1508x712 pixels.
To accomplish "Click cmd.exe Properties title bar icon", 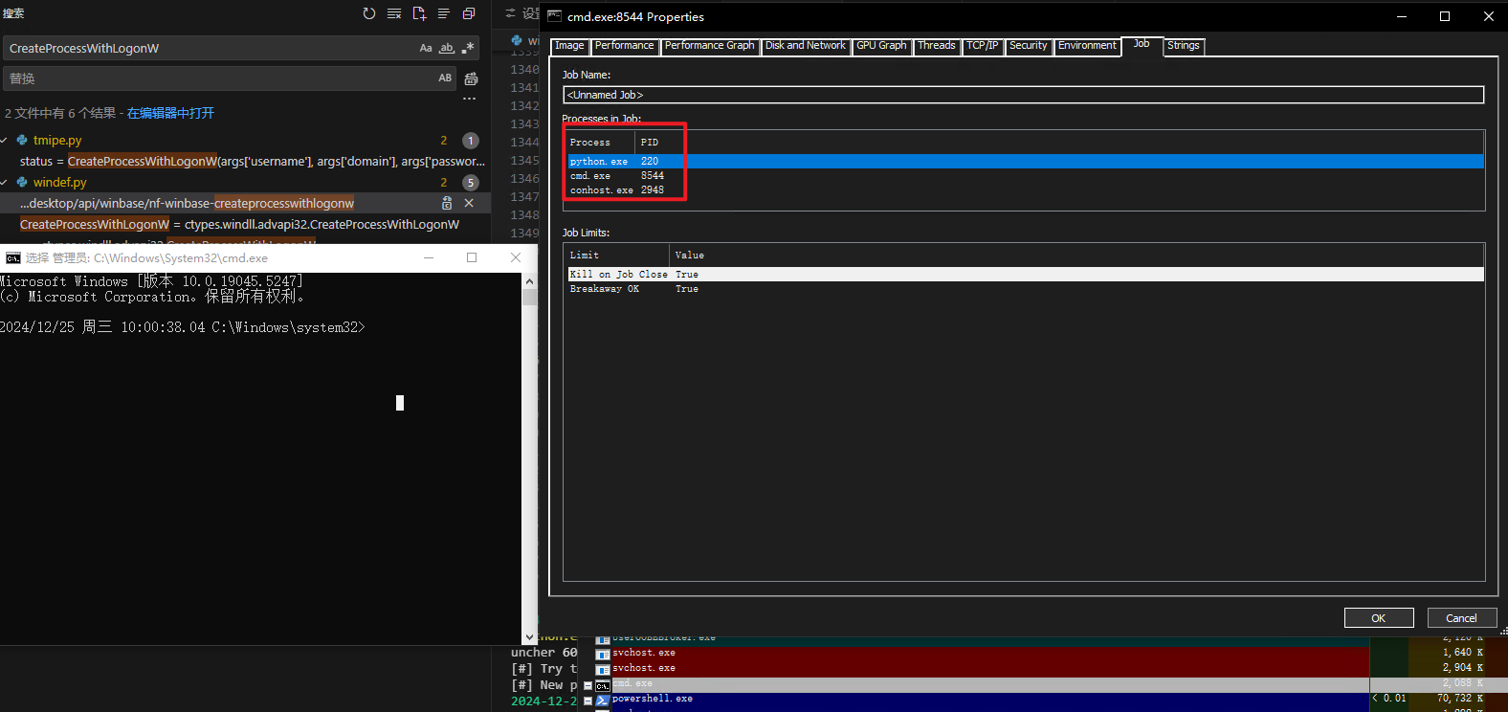I will click(x=555, y=16).
